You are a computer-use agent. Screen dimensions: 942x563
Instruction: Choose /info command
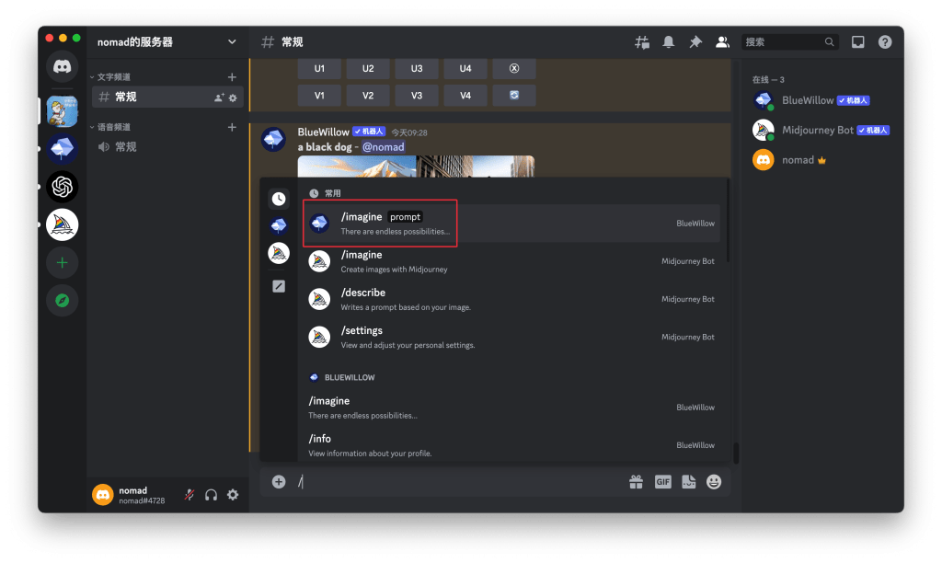[511, 445]
